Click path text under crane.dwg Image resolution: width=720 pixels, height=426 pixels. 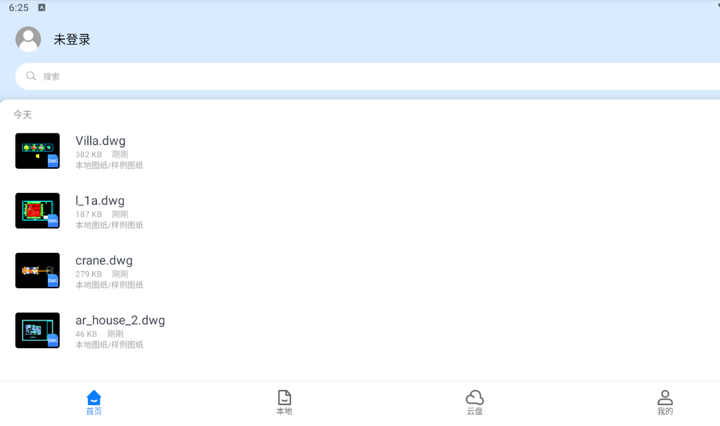[109, 285]
